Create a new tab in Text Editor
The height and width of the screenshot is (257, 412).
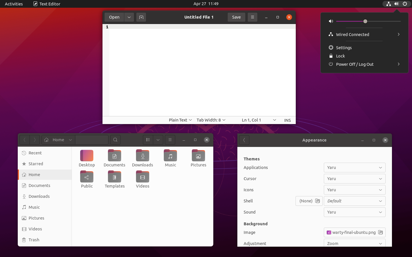[141, 17]
